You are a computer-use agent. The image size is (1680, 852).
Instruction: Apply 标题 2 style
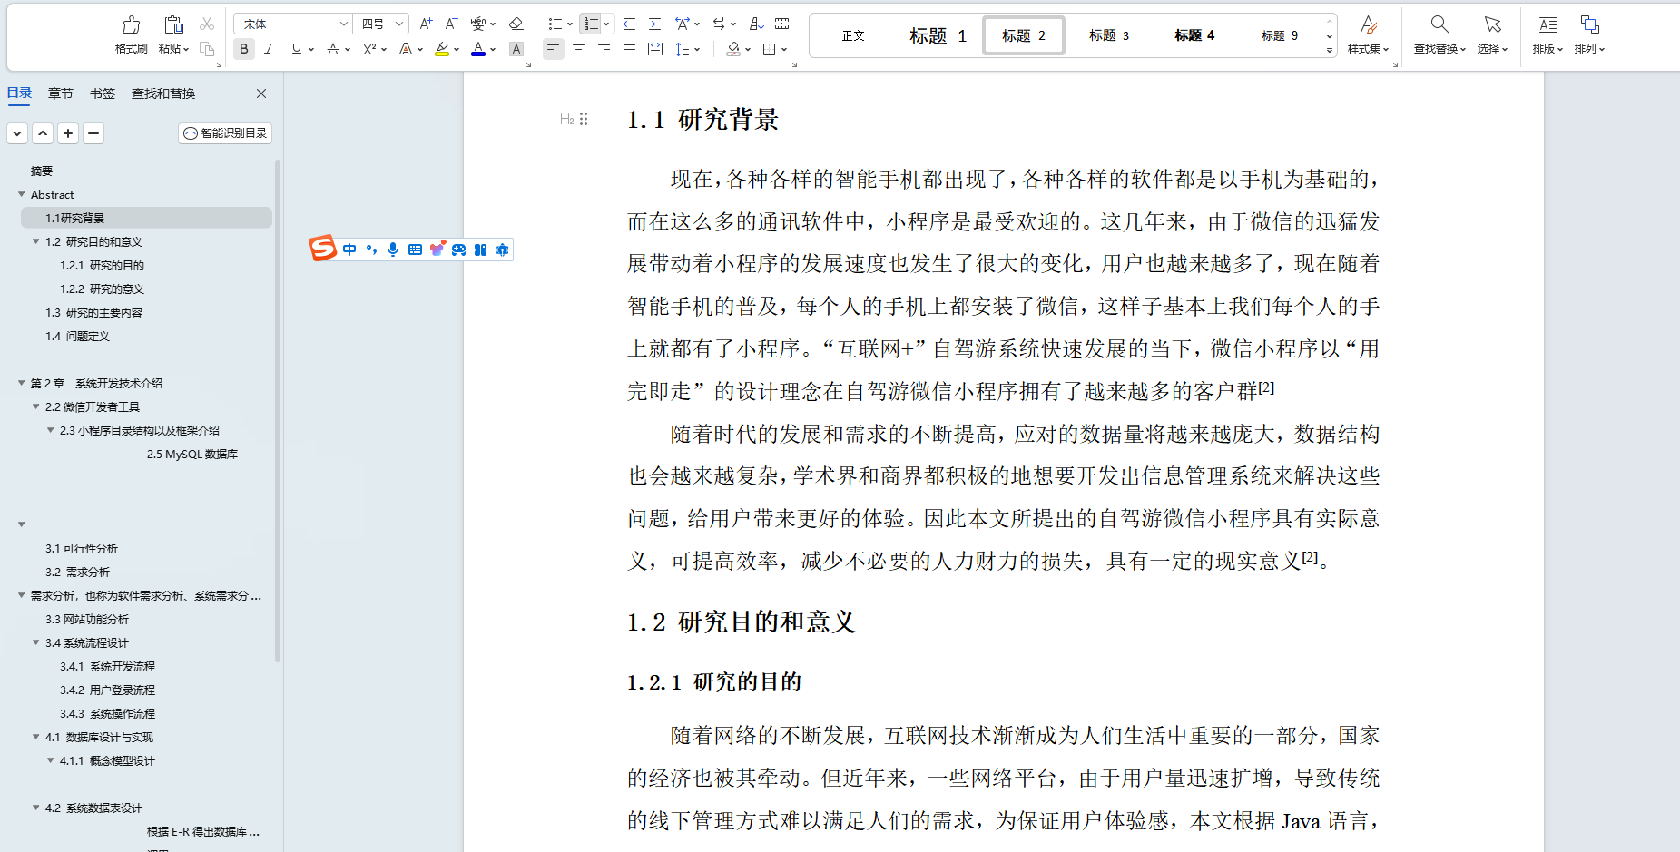[x=1024, y=36]
